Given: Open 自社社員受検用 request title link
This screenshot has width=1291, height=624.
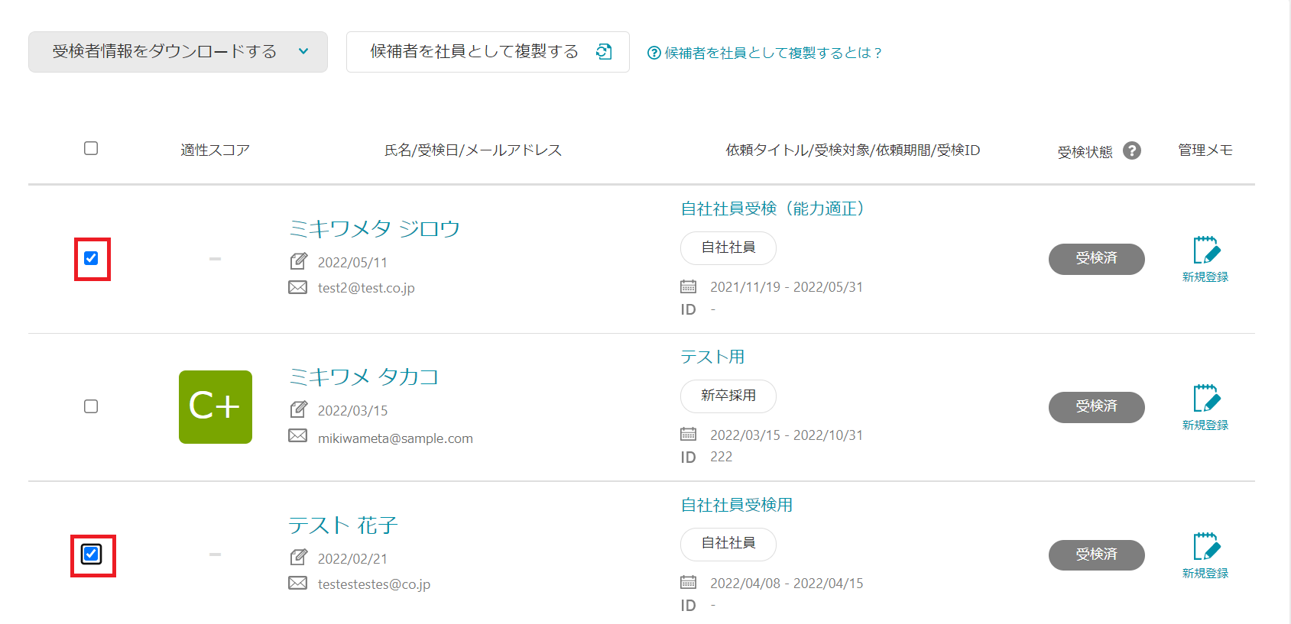Looking at the screenshot, I should click(x=736, y=505).
